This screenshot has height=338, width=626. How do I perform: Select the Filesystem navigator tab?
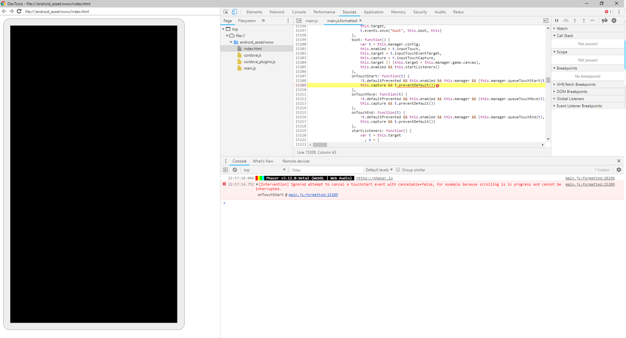[x=247, y=21]
